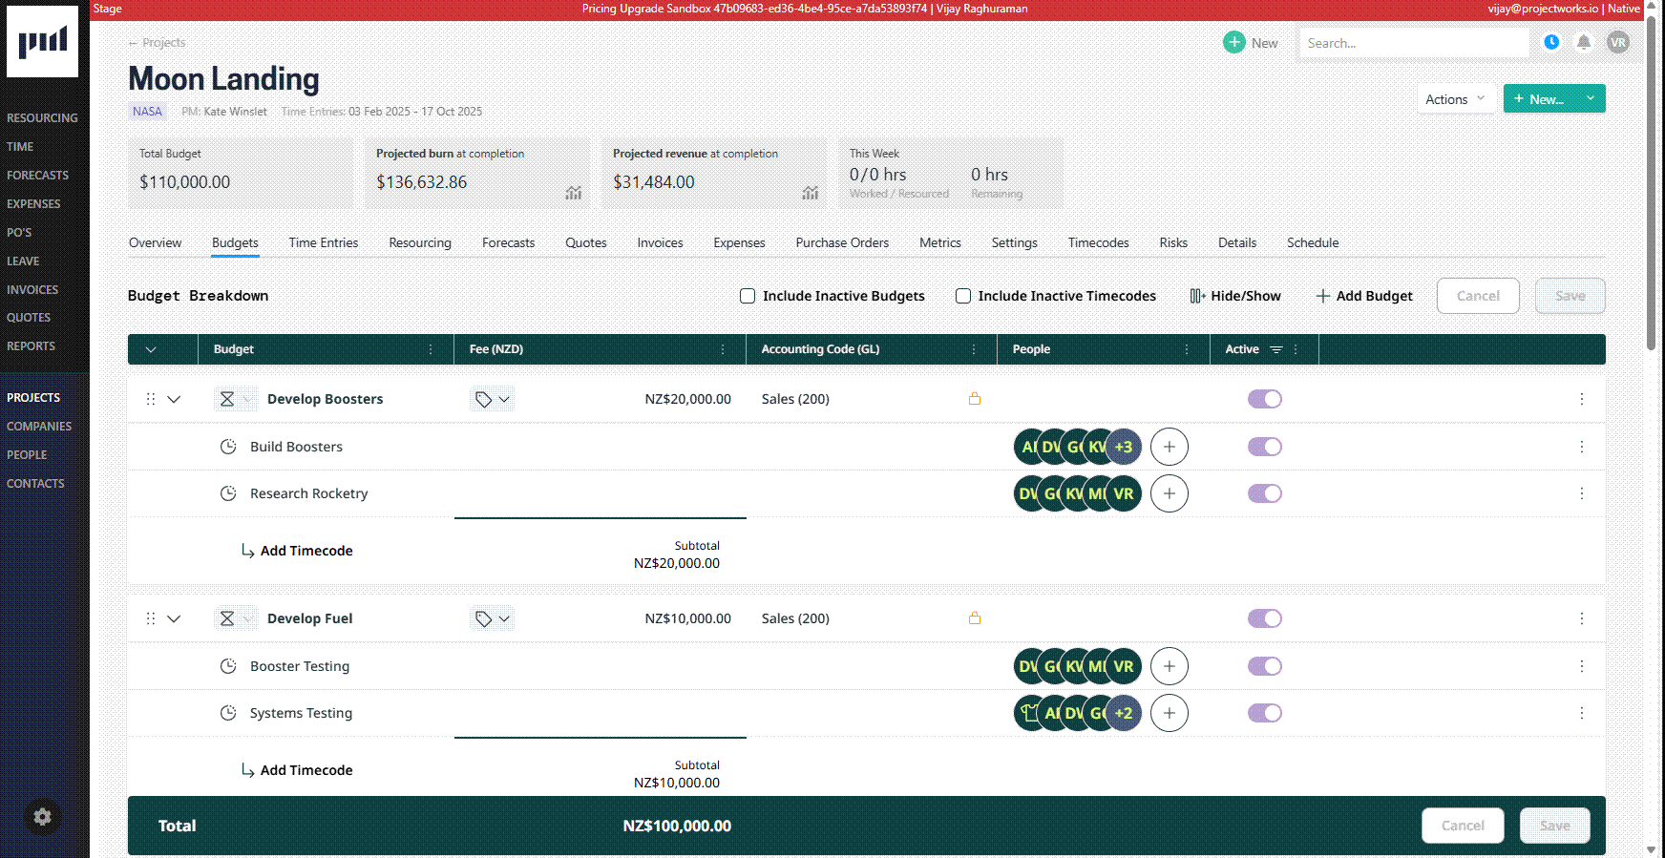Image resolution: width=1665 pixels, height=858 pixels.
Task: Open tag dropdown on Develop Fuel
Action: (493, 618)
